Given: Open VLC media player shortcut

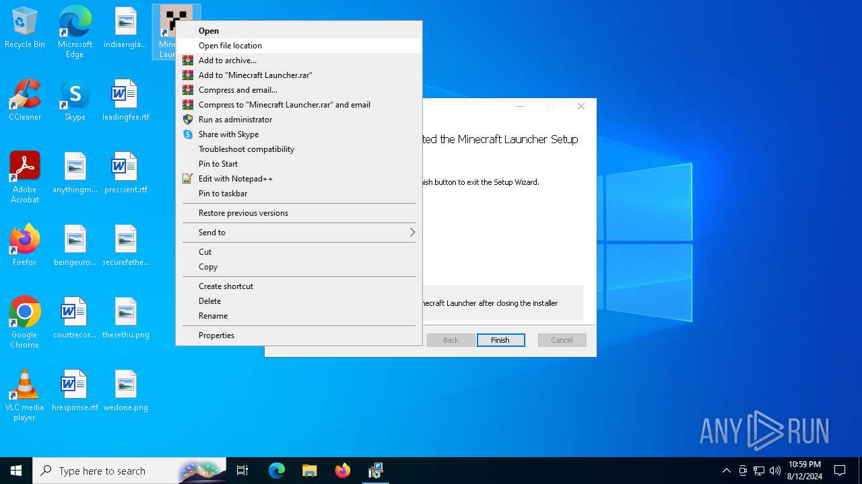Looking at the screenshot, I should (x=25, y=395).
